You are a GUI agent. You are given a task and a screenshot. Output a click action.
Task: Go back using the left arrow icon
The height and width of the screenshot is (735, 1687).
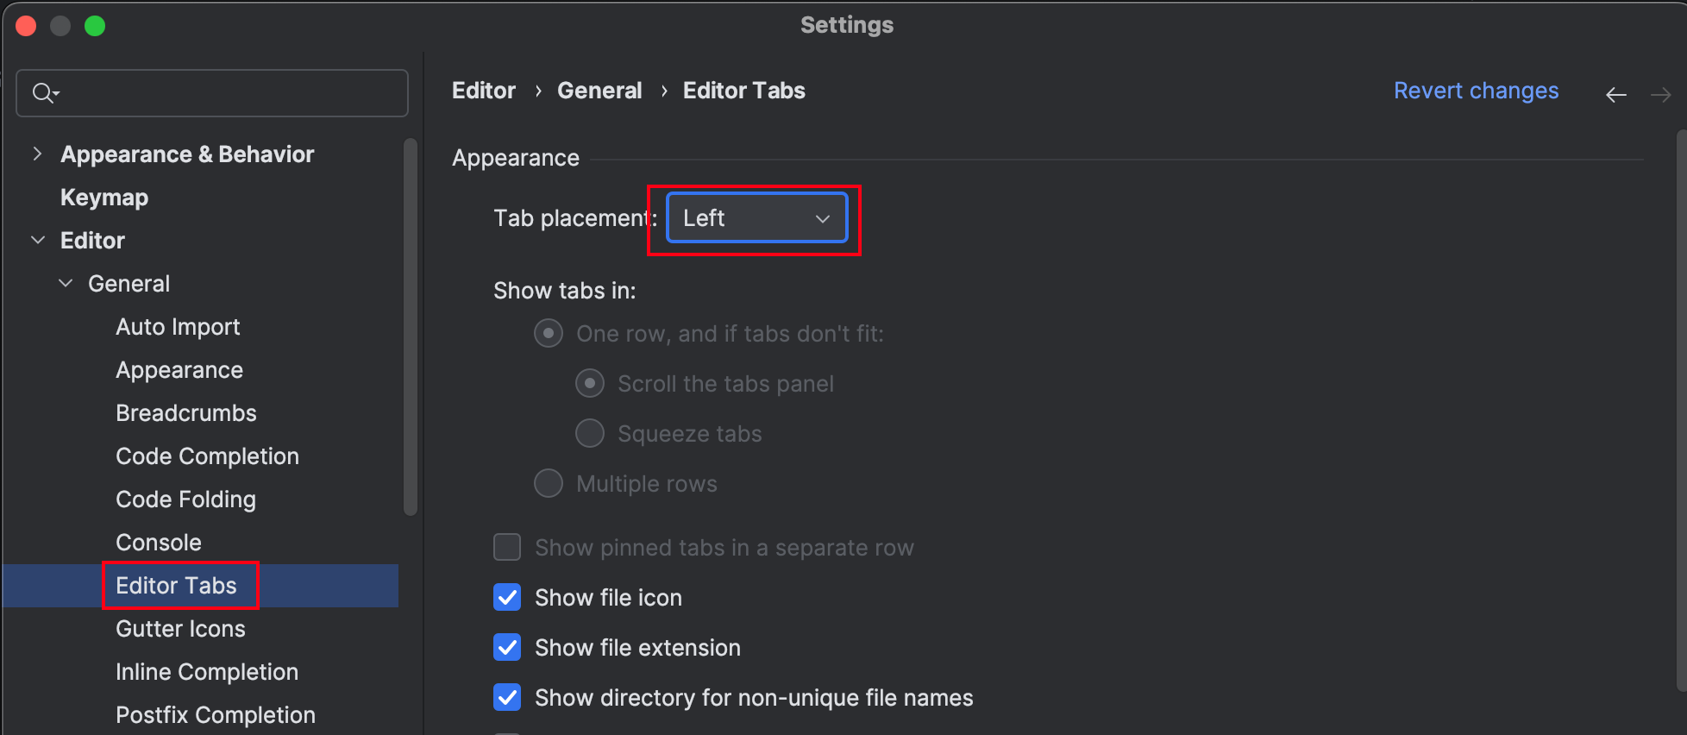pos(1616,94)
